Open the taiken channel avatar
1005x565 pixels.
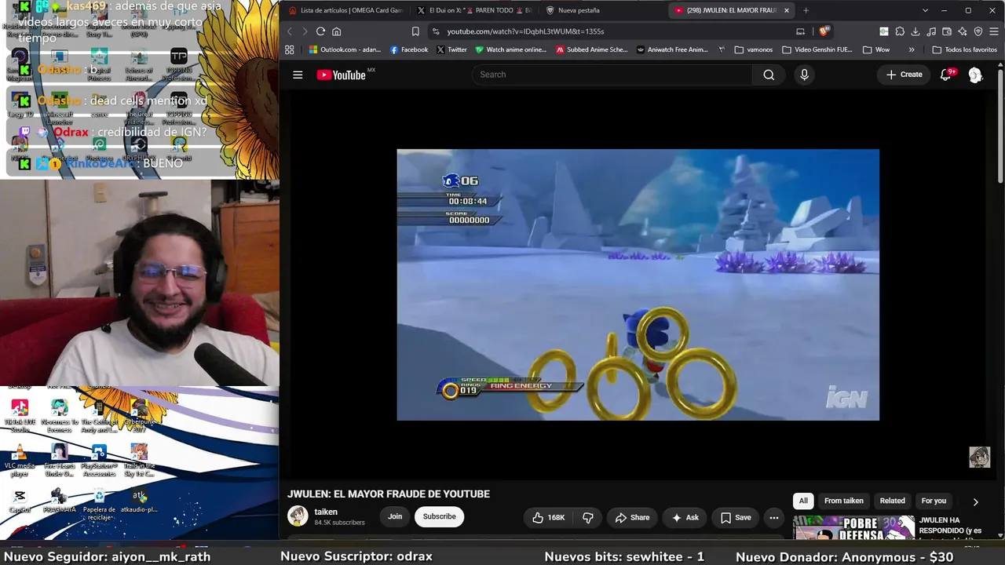(x=298, y=516)
